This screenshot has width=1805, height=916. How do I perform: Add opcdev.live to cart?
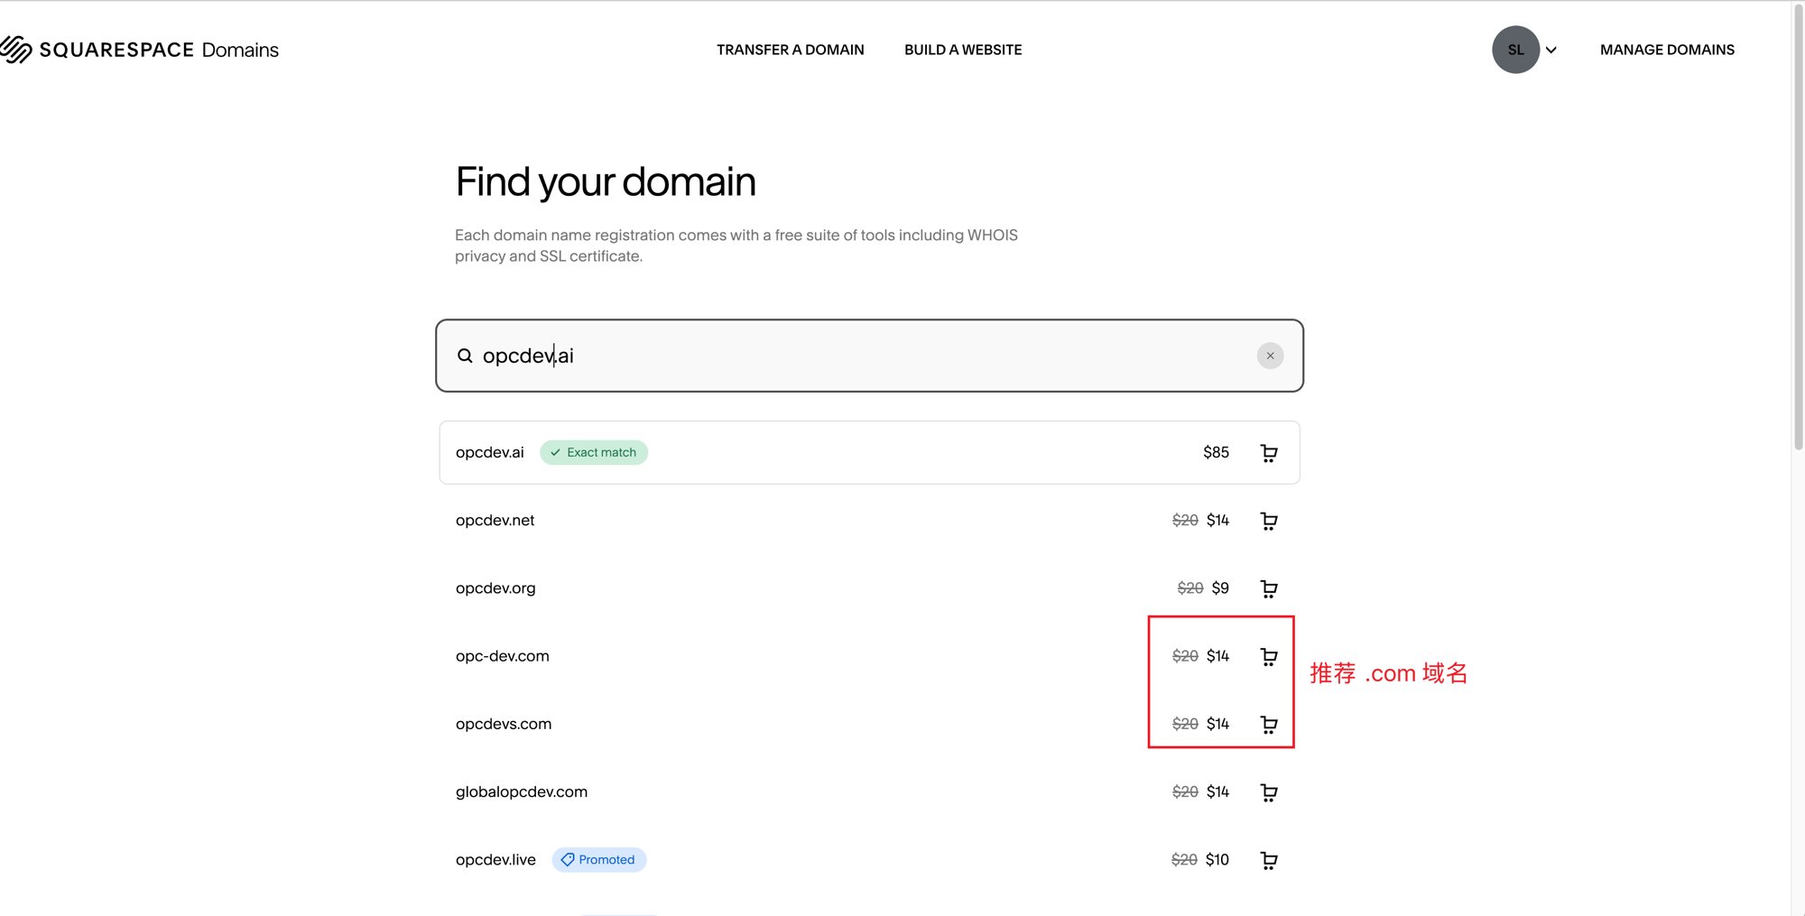(x=1269, y=860)
